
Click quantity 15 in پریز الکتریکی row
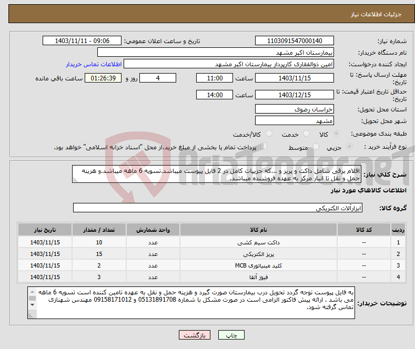pos(99,254)
